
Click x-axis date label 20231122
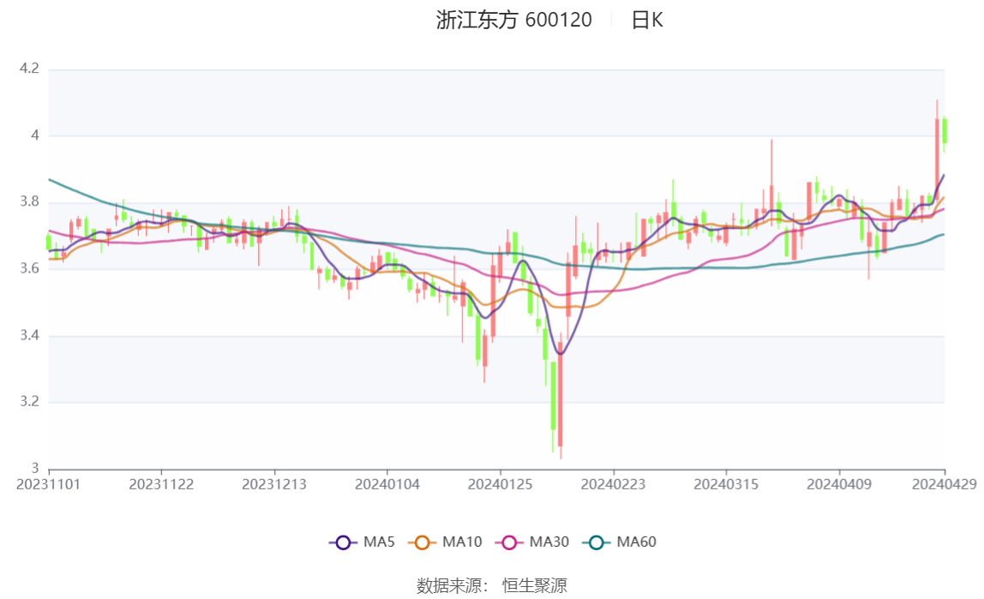(x=161, y=484)
